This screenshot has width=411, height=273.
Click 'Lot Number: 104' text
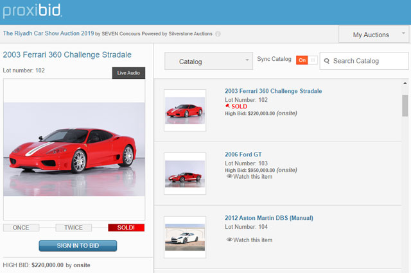[x=246, y=227]
